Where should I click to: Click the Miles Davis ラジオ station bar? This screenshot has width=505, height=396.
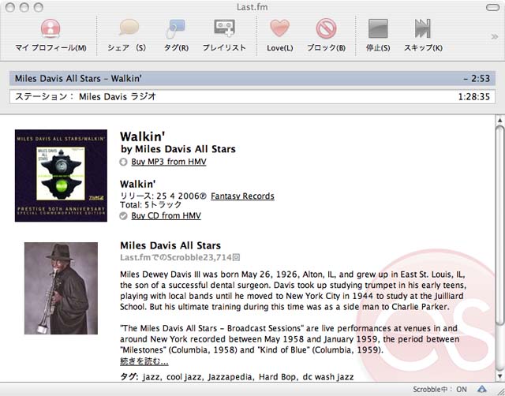(x=252, y=96)
